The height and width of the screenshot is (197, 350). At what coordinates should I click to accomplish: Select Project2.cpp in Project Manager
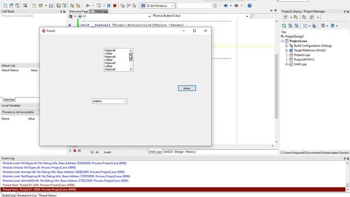[x=302, y=55]
